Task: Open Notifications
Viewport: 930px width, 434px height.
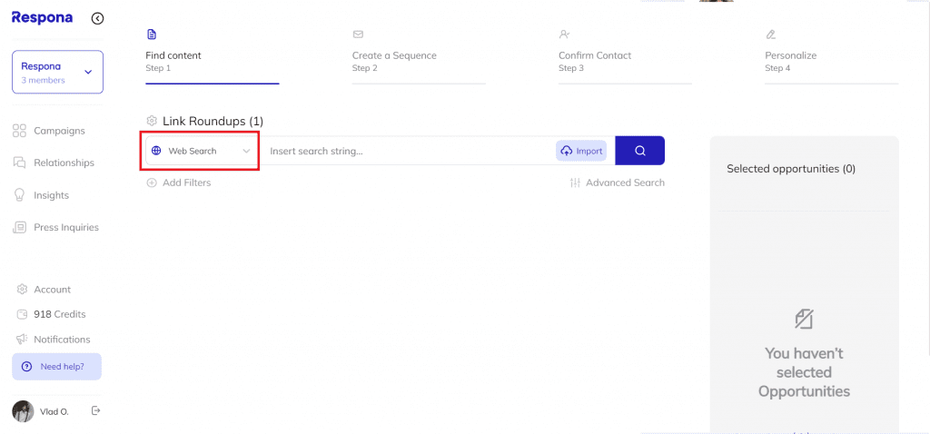Action: point(54,340)
